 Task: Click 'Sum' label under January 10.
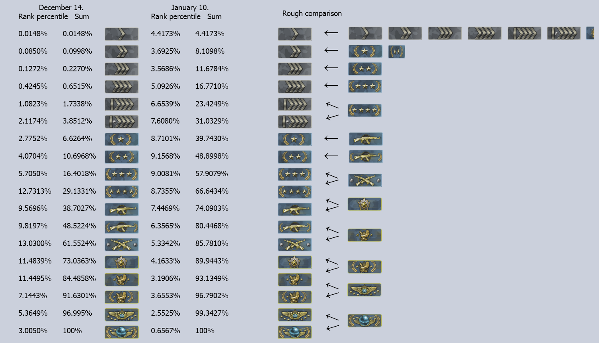(214, 17)
